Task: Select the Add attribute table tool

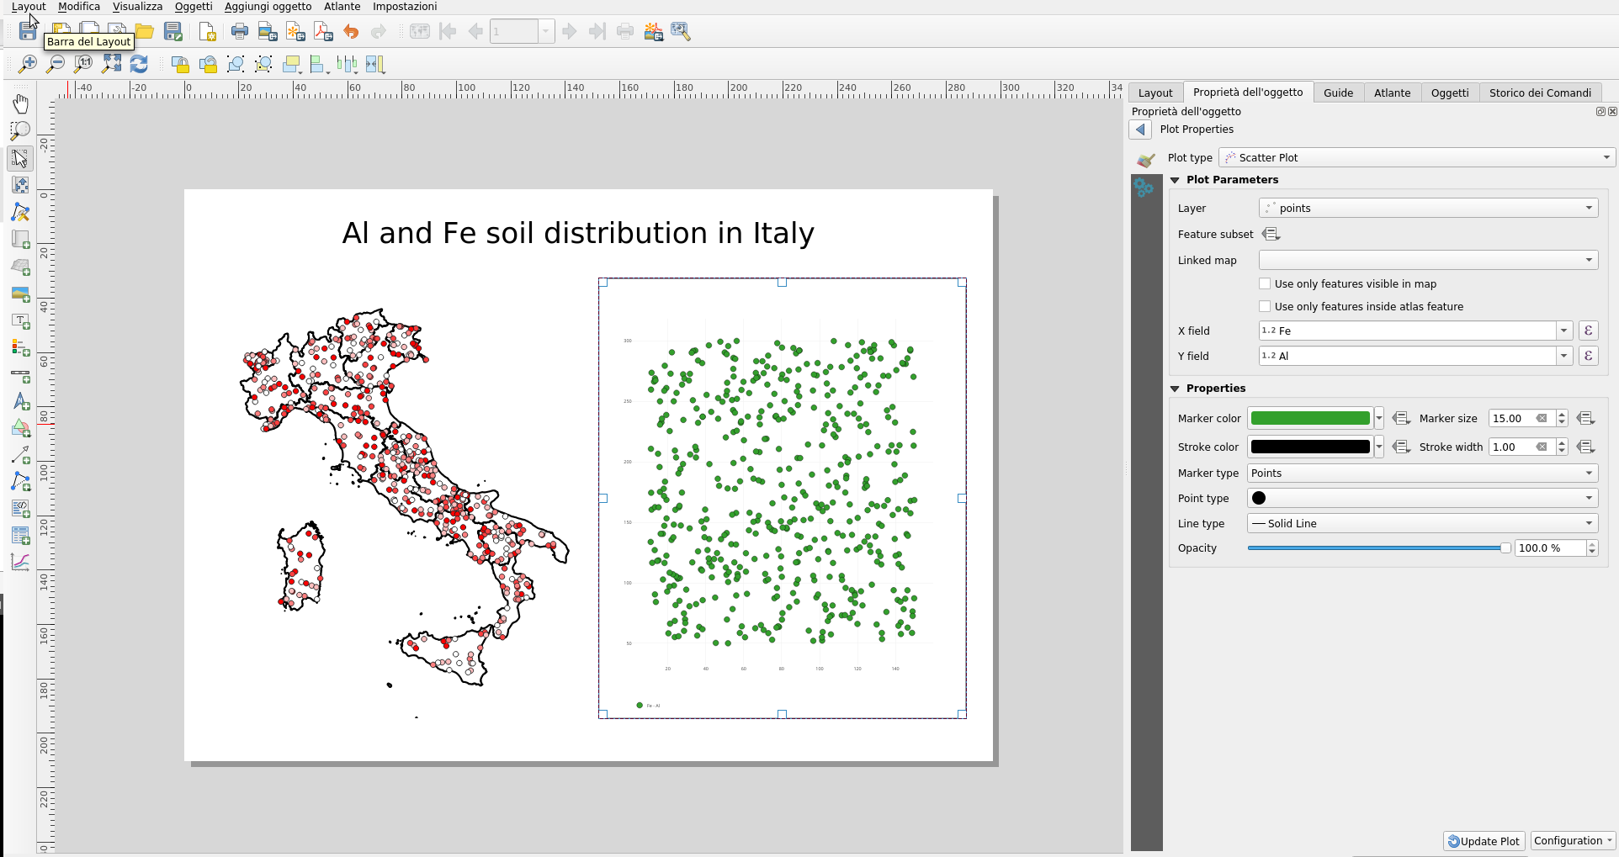Action: [20, 535]
